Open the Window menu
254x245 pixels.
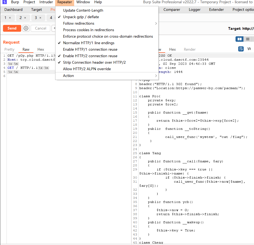pyautogui.click(x=83, y=2)
